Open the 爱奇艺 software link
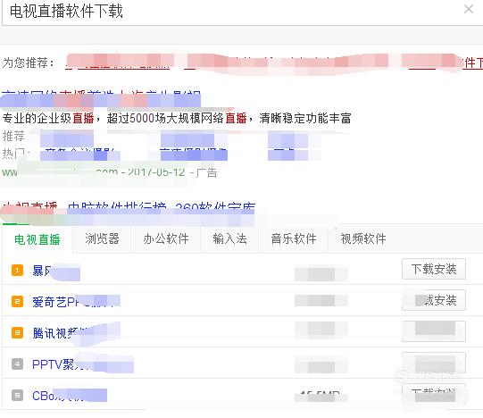Image resolution: width=483 pixels, height=418 pixels. pyautogui.click(x=76, y=302)
